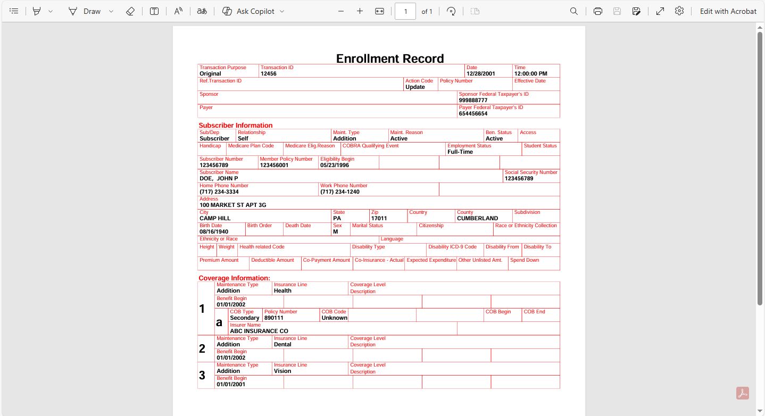Toggle fit to width view

379,11
